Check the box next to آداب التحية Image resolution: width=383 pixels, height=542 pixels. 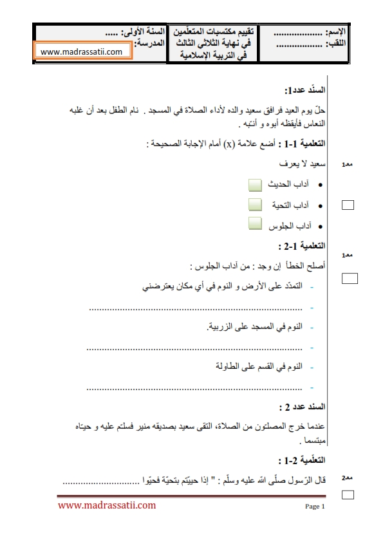pyautogui.click(x=255, y=205)
